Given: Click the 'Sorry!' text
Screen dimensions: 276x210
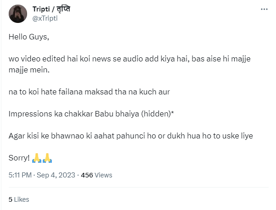Looking at the screenshot, I should coord(19,158).
